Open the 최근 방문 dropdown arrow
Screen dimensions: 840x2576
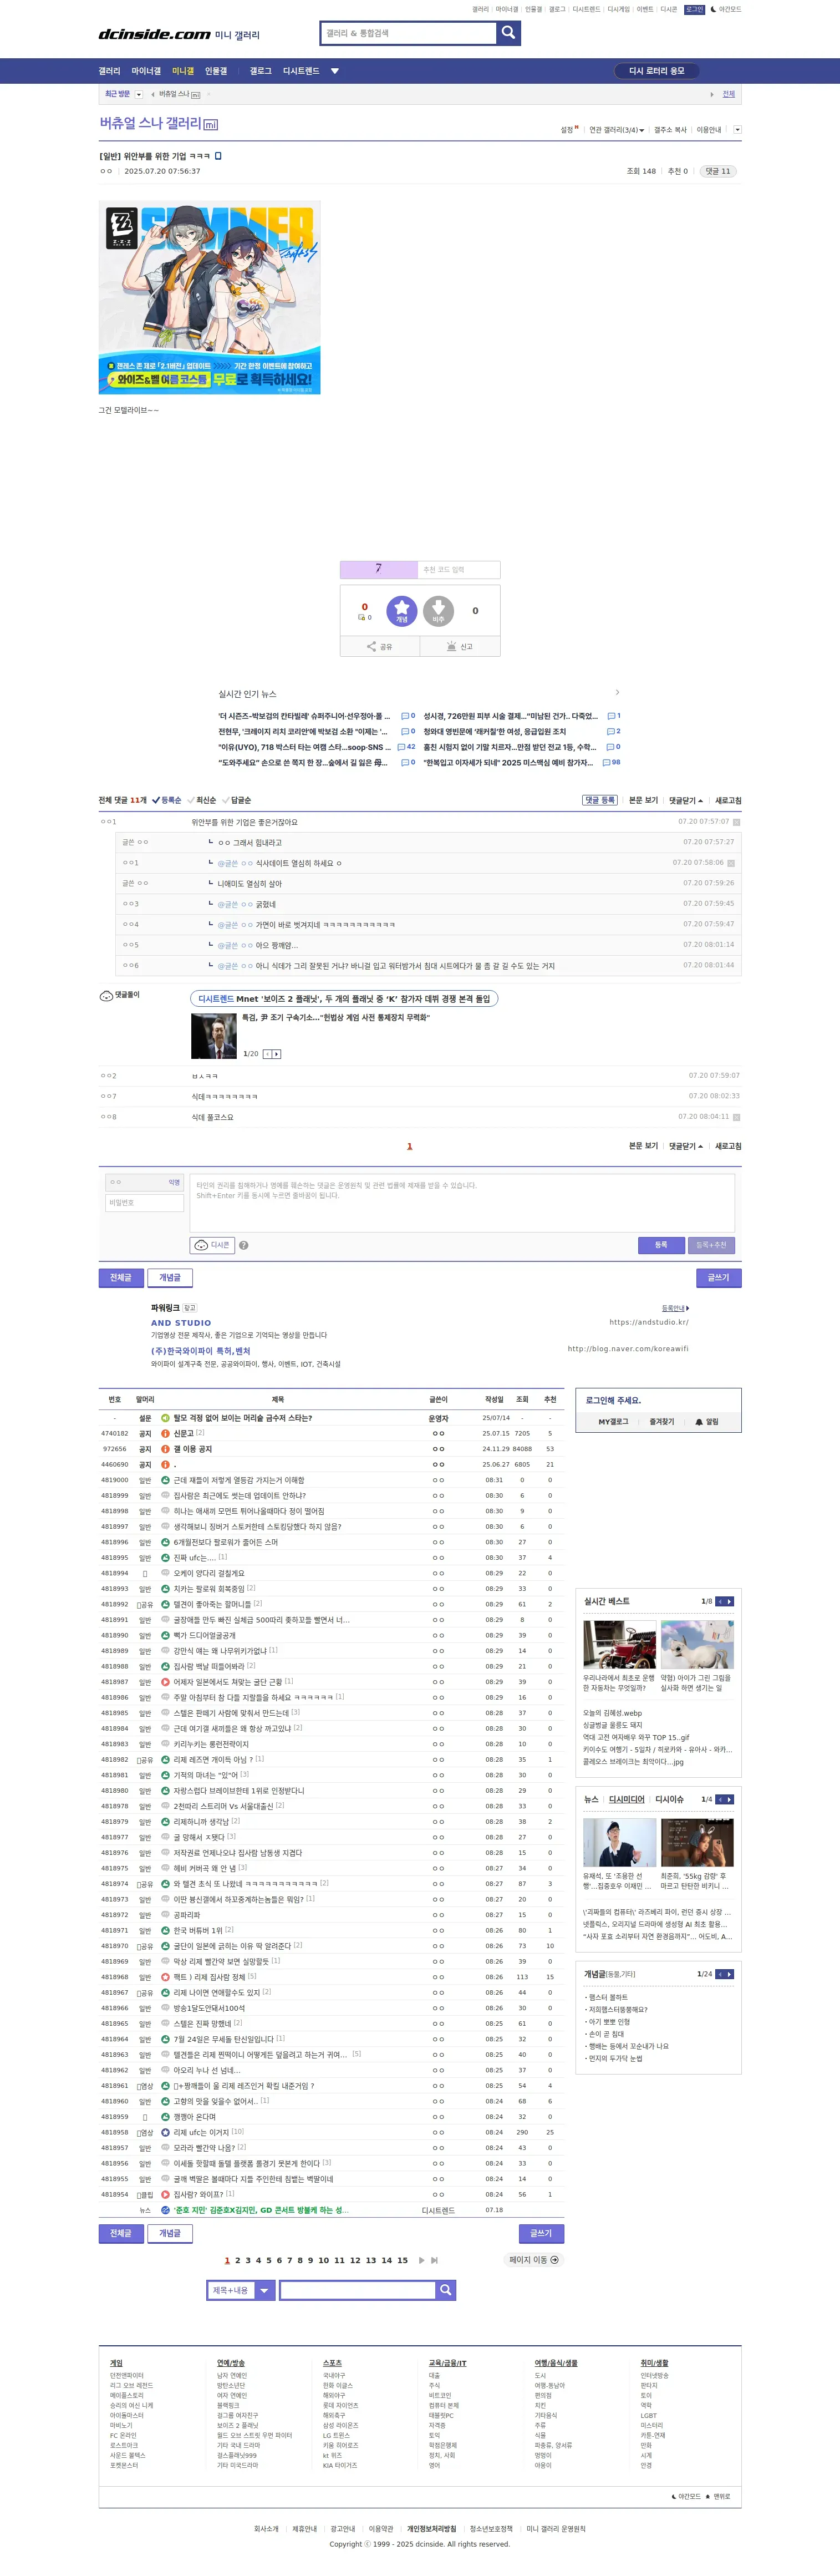pos(139,94)
